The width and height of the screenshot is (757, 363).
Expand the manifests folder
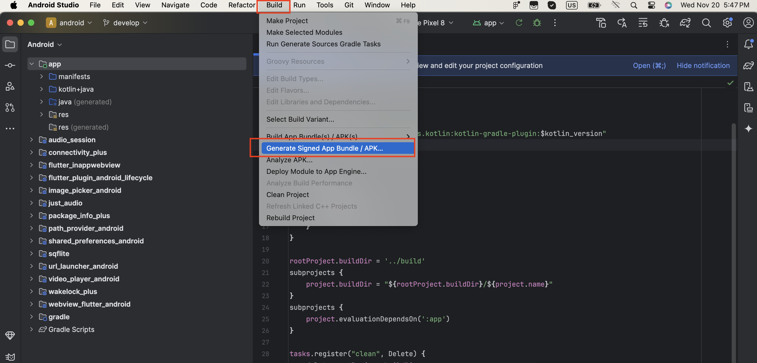click(41, 76)
